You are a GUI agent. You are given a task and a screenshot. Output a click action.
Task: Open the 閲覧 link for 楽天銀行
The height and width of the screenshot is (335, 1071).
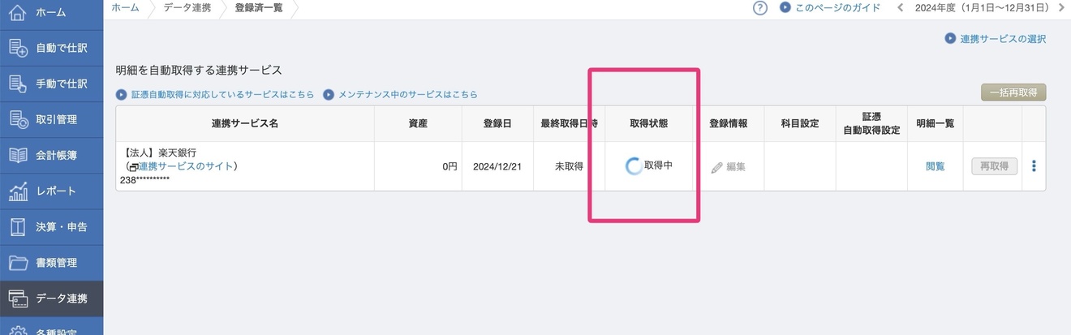(x=936, y=166)
